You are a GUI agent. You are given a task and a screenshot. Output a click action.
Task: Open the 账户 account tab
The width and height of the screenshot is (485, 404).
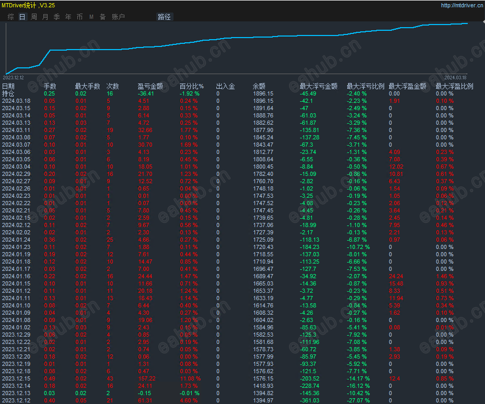[x=118, y=17]
